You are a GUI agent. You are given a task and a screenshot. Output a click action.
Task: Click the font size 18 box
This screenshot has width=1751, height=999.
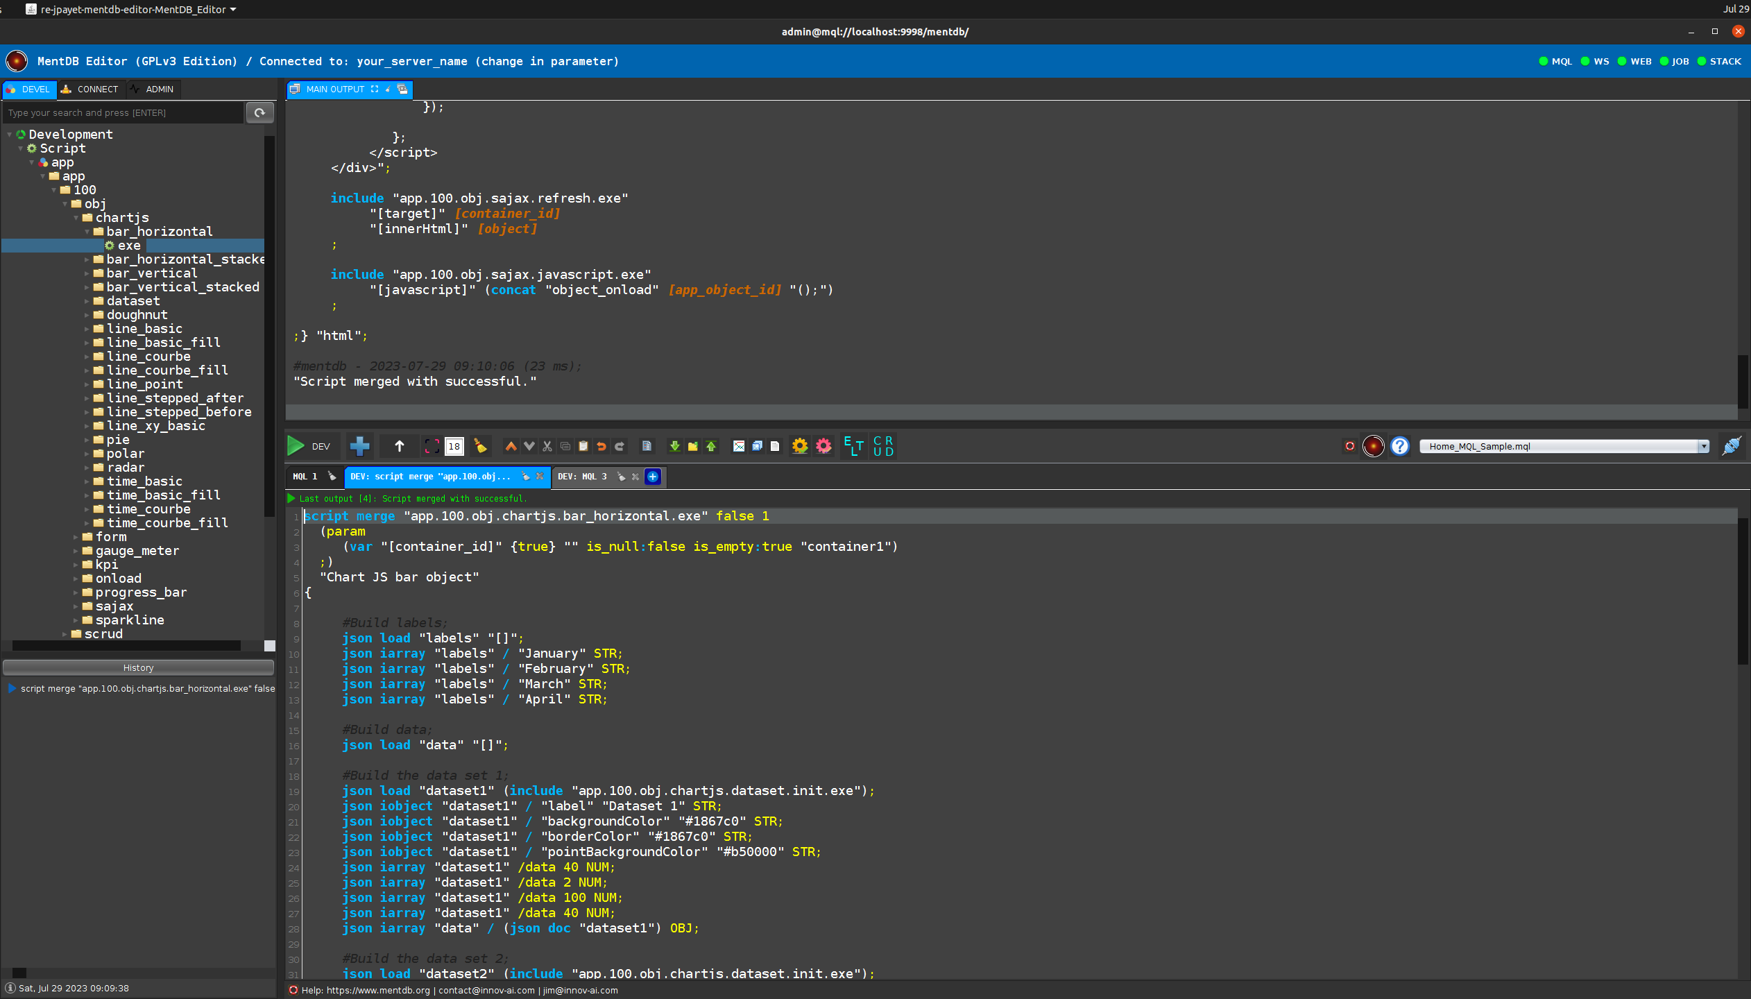point(454,446)
